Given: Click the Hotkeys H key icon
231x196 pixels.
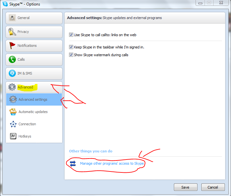Looking at the screenshot, I should 13,136.
